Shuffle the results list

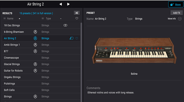click(77, 13)
